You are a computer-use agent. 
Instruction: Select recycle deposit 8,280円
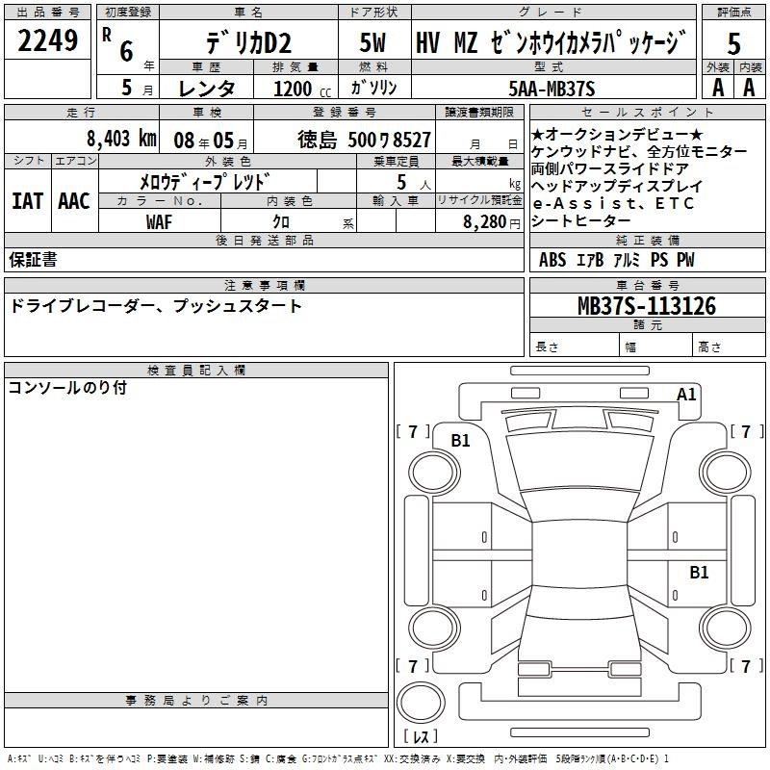pyautogui.click(x=492, y=222)
